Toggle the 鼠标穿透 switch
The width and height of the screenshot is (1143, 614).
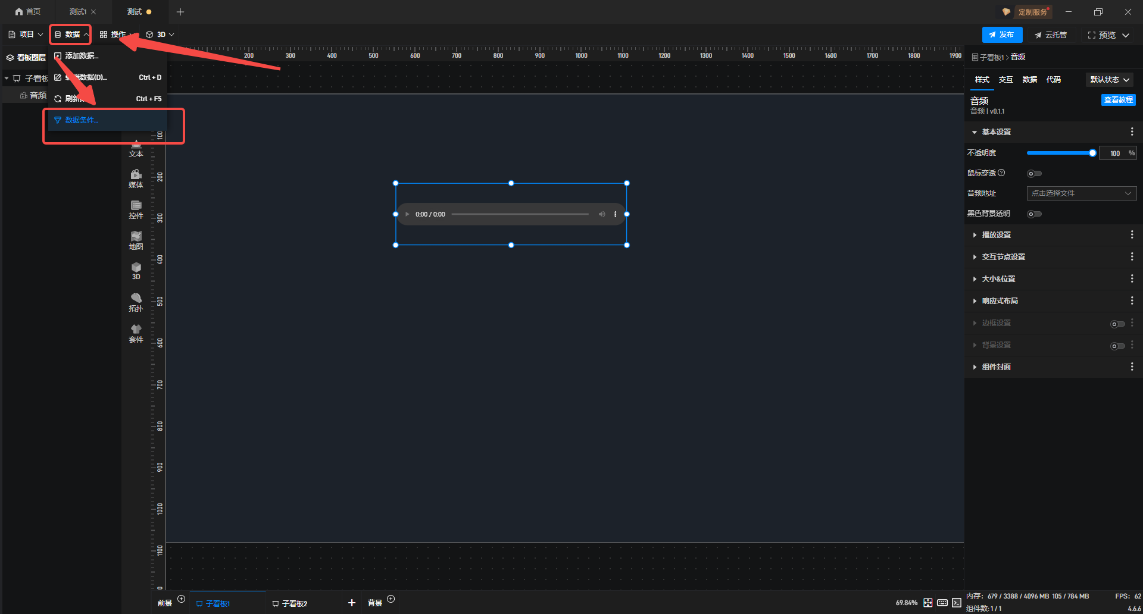pyautogui.click(x=1034, y=174)
